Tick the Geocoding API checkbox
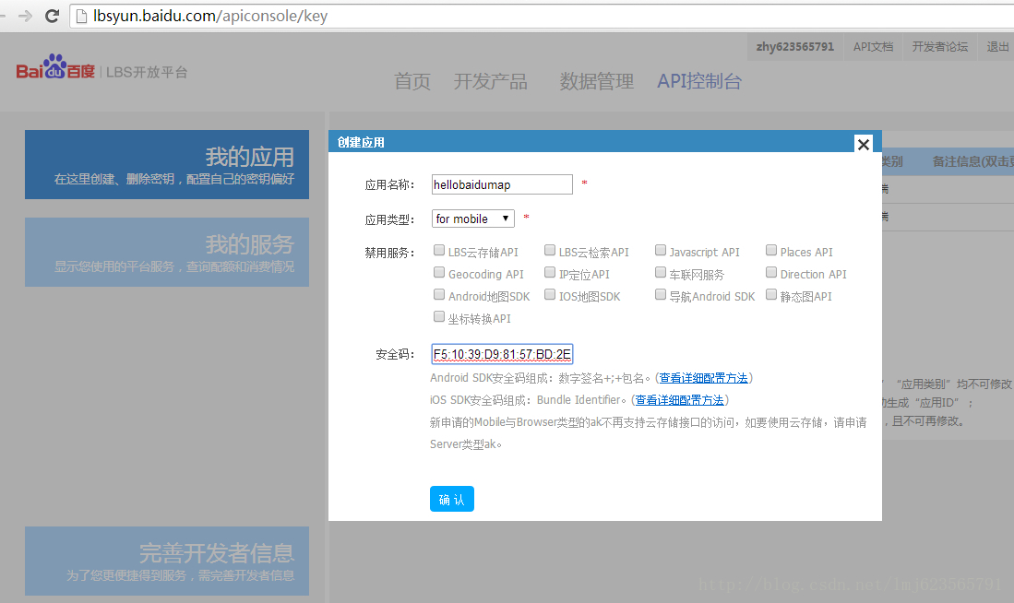Image resolution: width=1014 pixels, height=603 pixels. (x=439, y=272)
